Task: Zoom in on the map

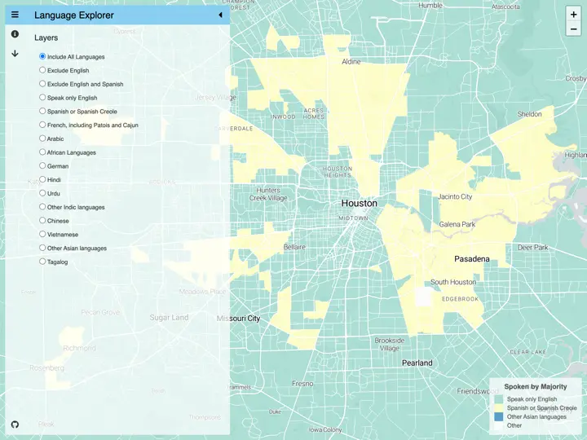Action: pyautogui.click(x=573, y=15)
